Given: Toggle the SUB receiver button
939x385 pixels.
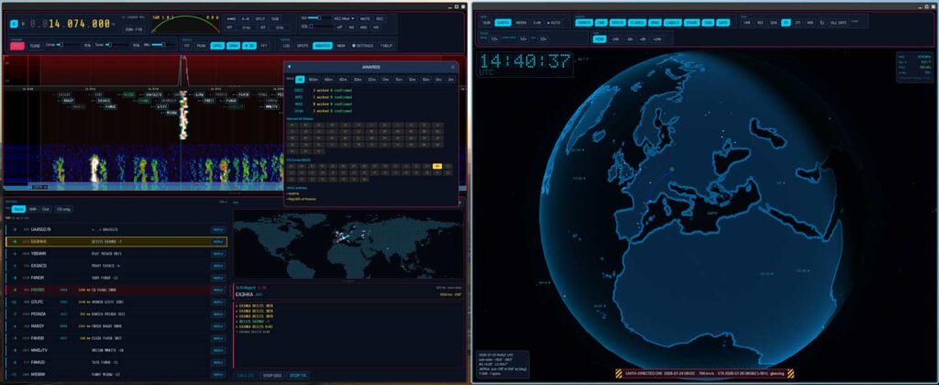Looking at the screenshot, I should [275, 18].
